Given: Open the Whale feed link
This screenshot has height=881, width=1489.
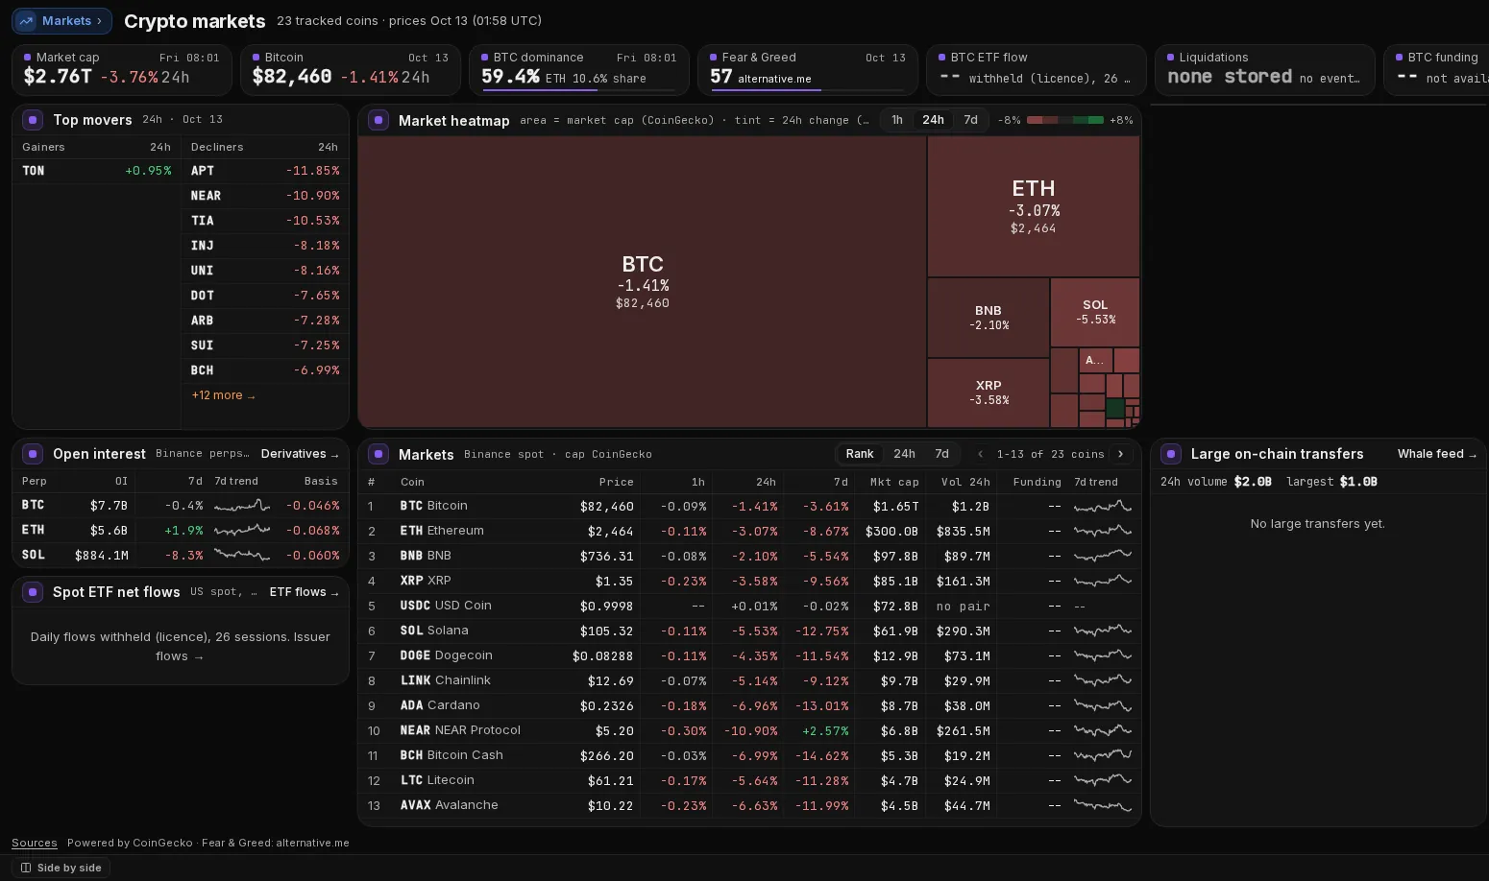Looking at the screenshot, I should 1437,454.
